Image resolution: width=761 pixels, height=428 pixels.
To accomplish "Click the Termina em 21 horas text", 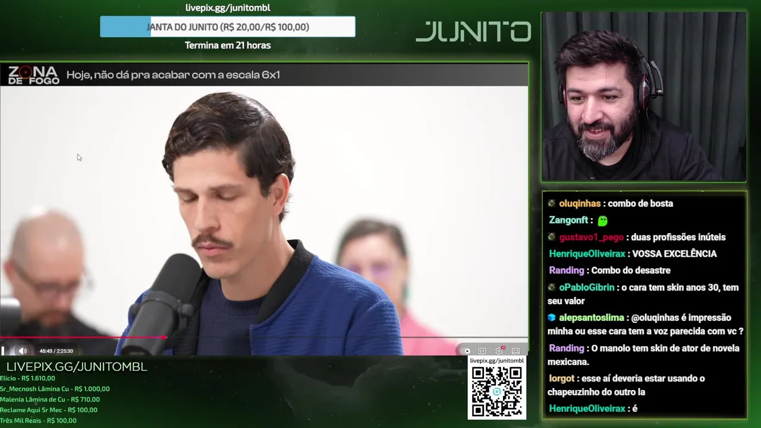I will coord(228,45).
